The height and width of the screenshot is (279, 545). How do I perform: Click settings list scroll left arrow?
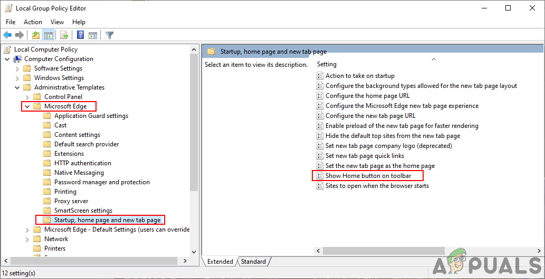pyautogui.click(x=318, y=251)
